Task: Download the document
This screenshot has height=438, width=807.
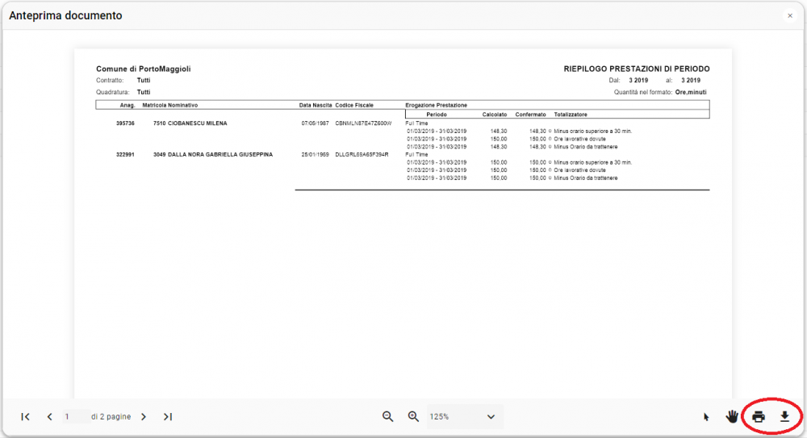Action: (784, 417)
